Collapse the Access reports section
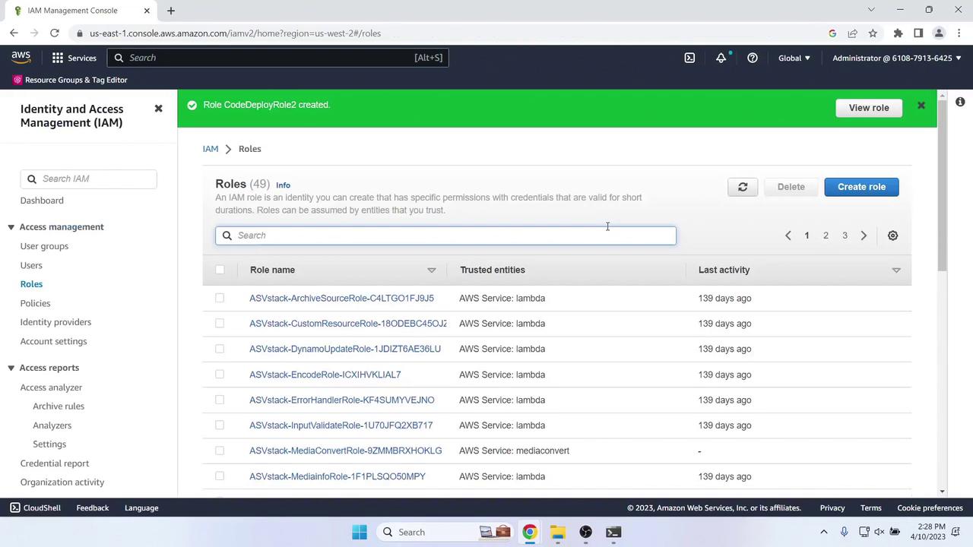This screenshot has width=973, height=547. pyautogui.click(x=11, y=368)
